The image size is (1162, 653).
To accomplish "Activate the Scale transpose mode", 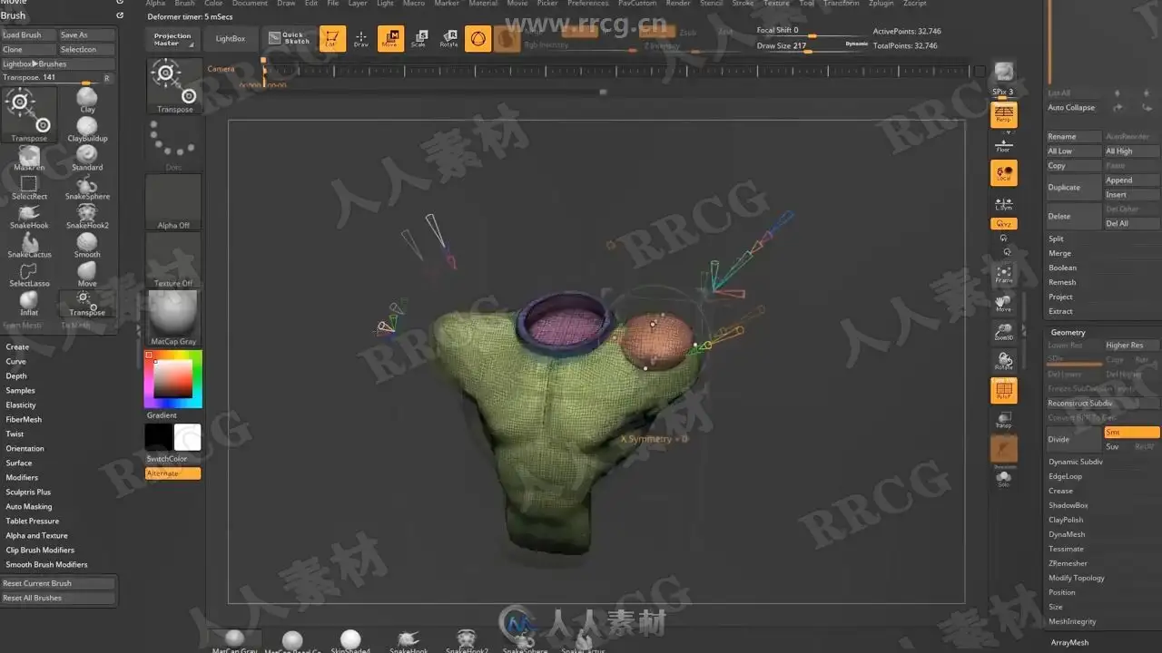I will (x=419, y=38).
